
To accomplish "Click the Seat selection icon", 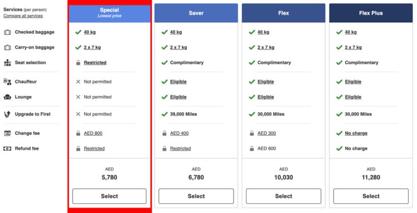I will [x=8, y=62].
